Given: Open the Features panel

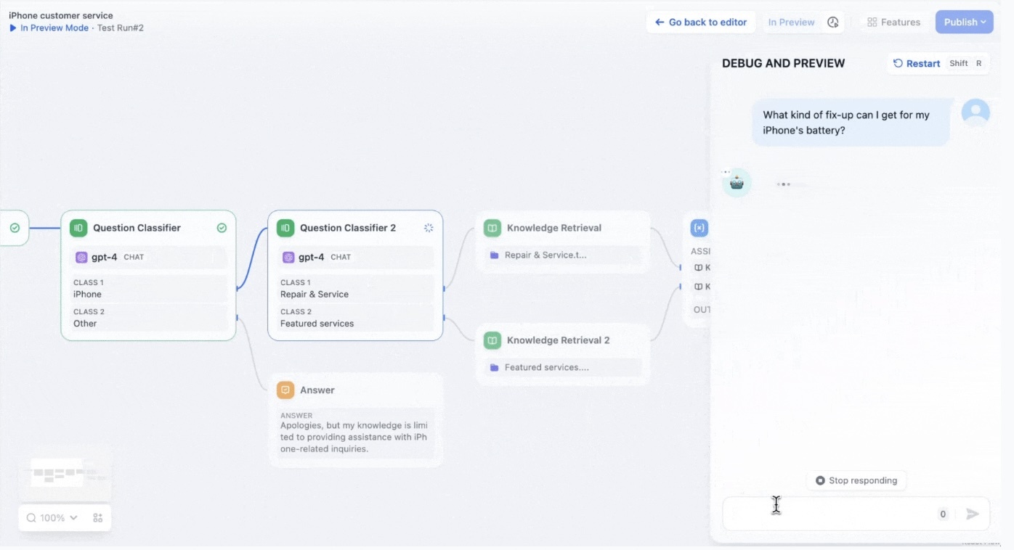Looking at the screenshot, I should point(893,22).
